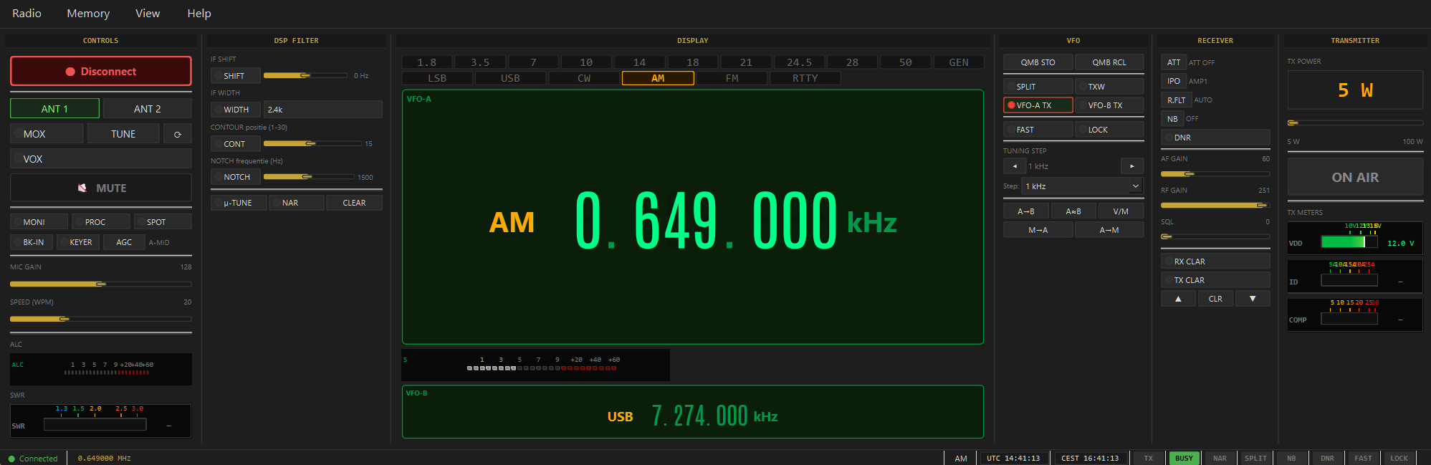Enable the CONT contour toggle
Image resolution: width=1431 pixels, height=465 pixels.
(236, 144)
